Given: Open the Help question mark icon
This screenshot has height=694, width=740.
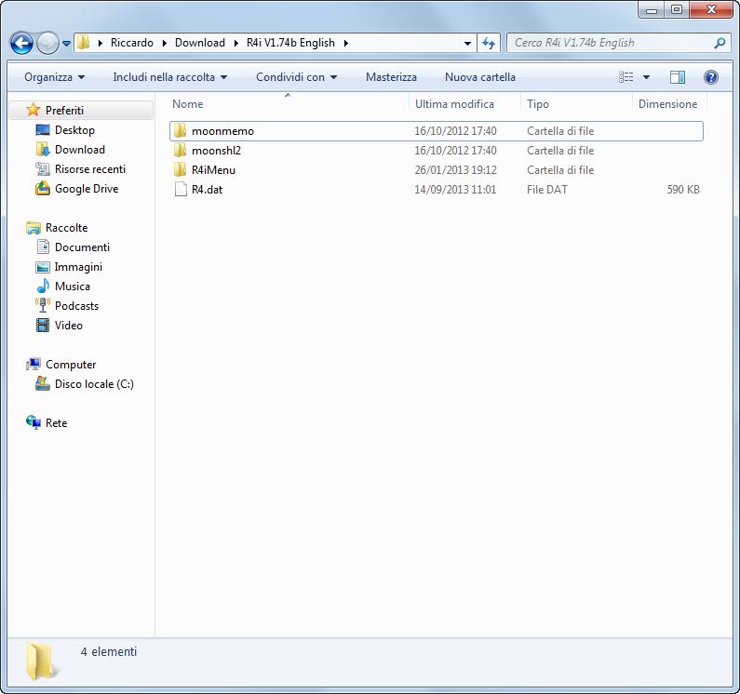Looking at the screenshot, I should click(711, 77).
